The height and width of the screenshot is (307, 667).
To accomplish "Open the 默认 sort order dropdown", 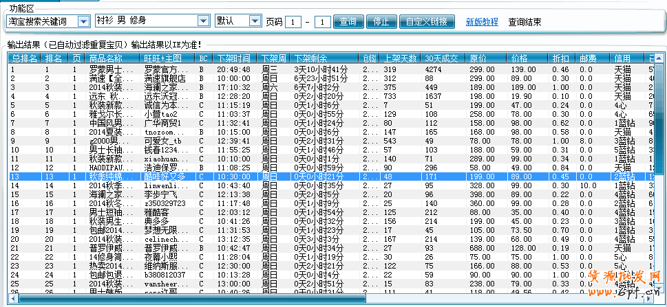I will click(x=255, y=21).
